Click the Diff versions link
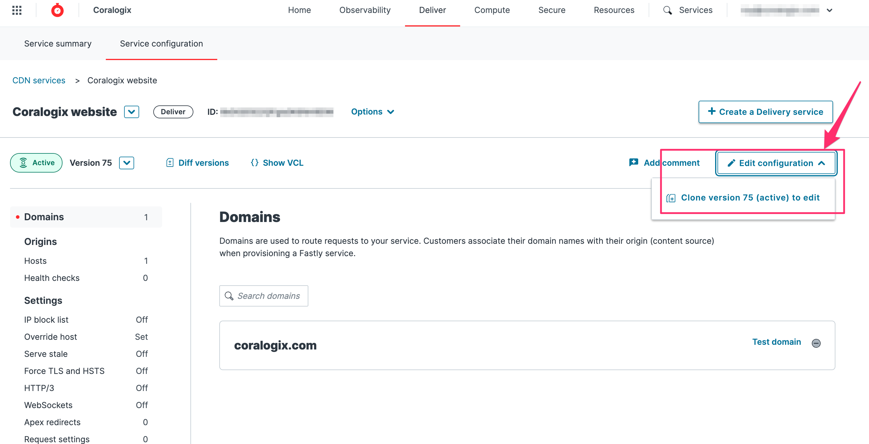 click(x=203, y=163)
